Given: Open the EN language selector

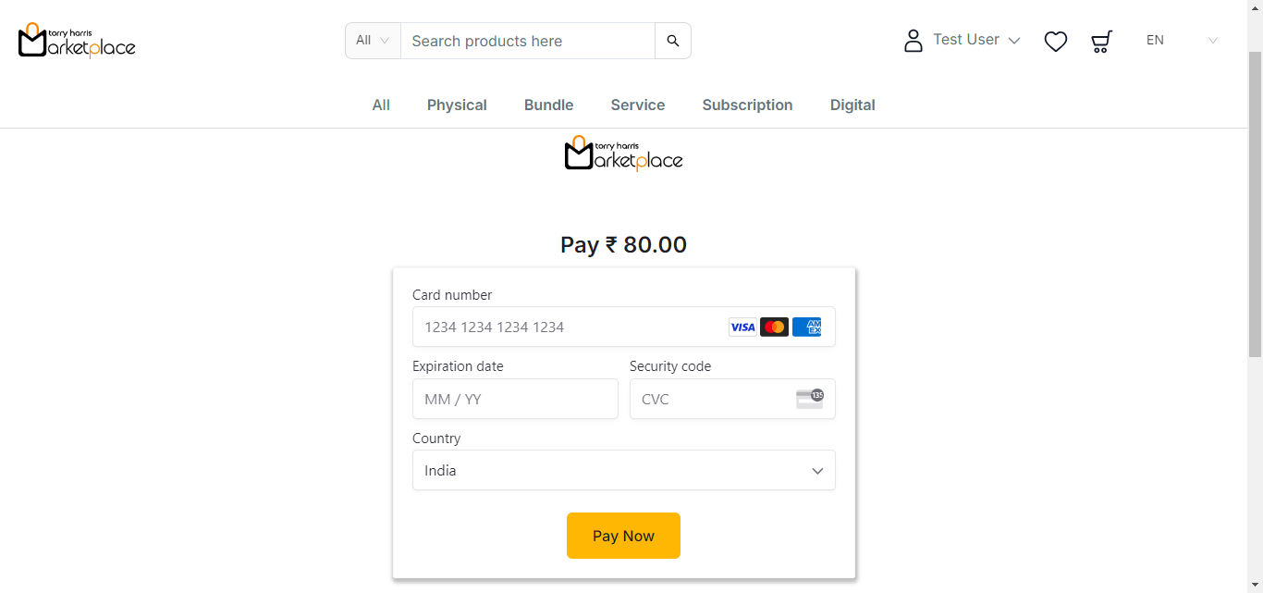Looking at the screenshot, I should (1182, 40).
